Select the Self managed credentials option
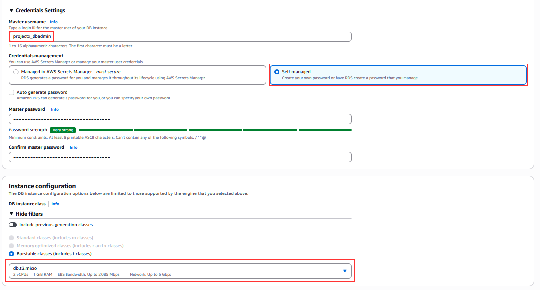 pyautogui.click(x=398, y=75)
